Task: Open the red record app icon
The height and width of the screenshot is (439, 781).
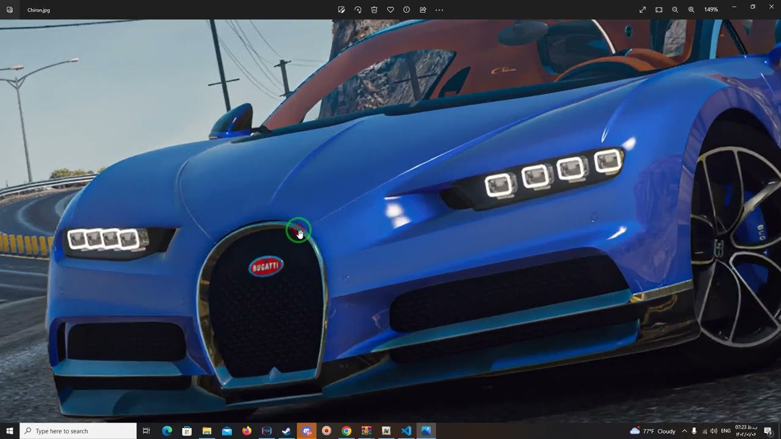Action: click(x=326, y=431)
